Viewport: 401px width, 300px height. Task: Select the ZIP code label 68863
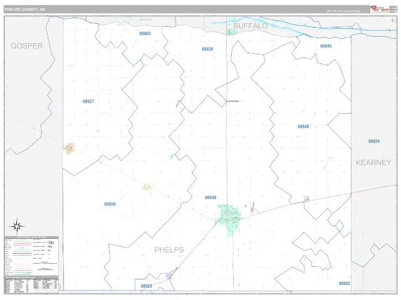coord(145,33)
